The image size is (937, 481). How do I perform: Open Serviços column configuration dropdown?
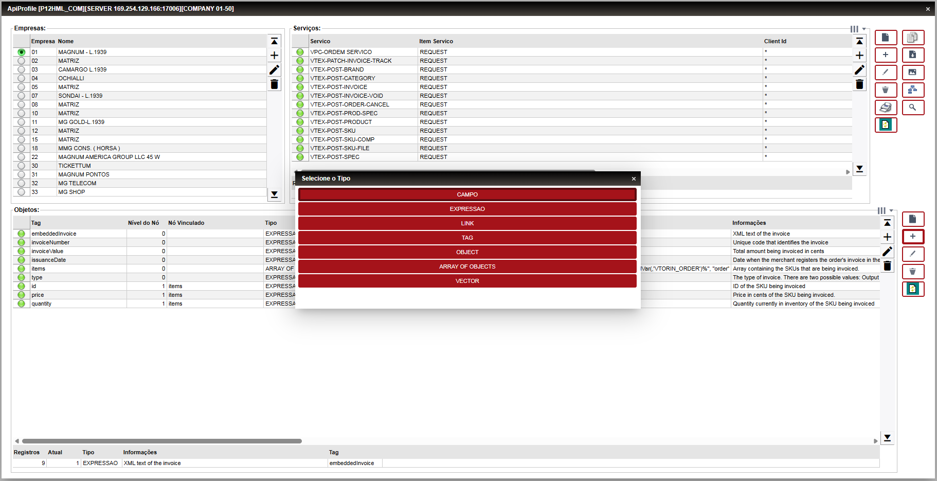click(858, 29)
